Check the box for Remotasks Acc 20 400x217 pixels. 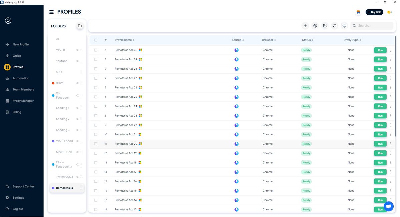[x=96, y=144]
